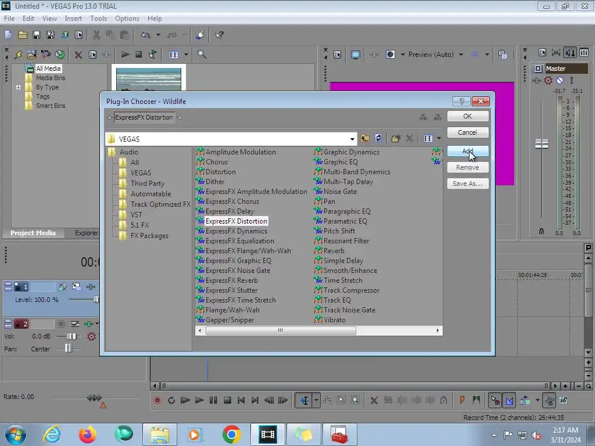595x446 pixels.
Task: Open Google Chrome from the taskbar
Action: pyautogui.click(x=231, y=434)
